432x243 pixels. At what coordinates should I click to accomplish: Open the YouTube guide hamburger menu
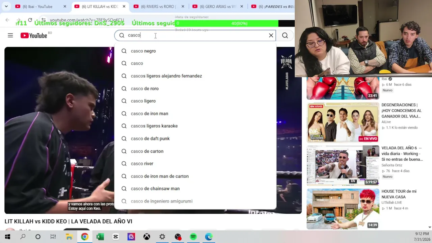(10, 35)
